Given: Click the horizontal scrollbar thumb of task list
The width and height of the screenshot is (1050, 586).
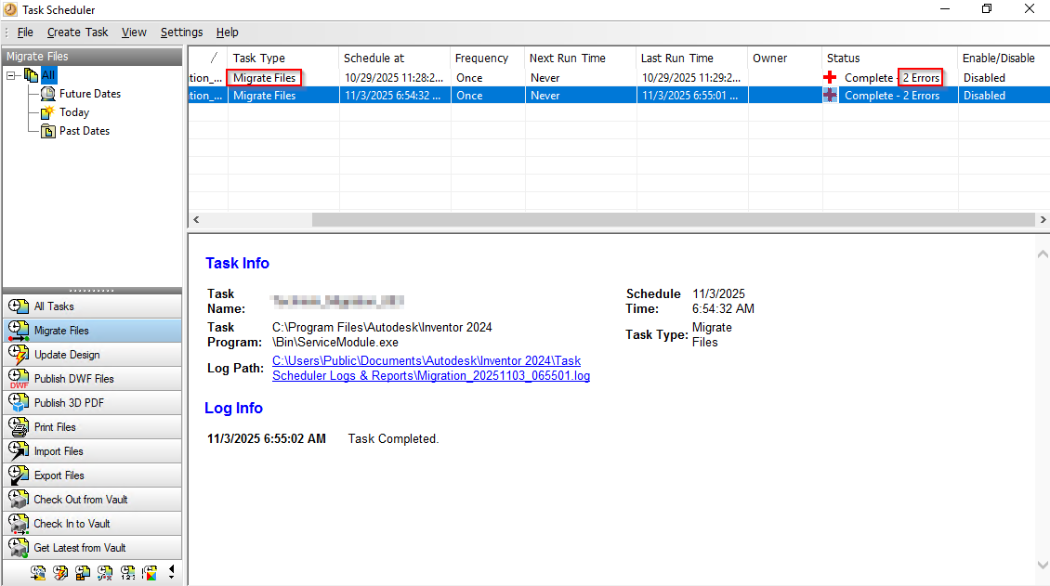Looking at the screenshot, I should 673,219.
